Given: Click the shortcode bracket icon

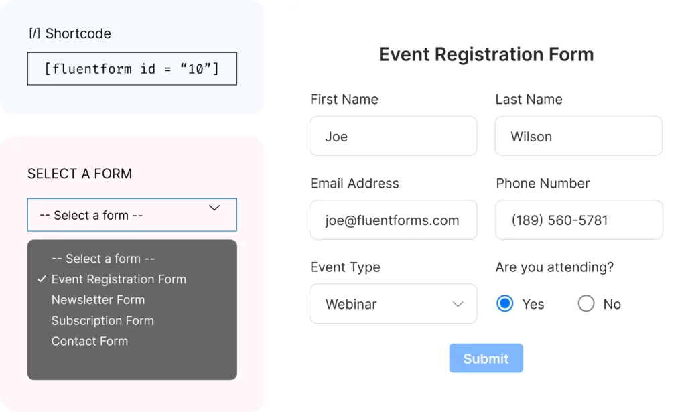Looking at the screenshot, I should point(35,33).
